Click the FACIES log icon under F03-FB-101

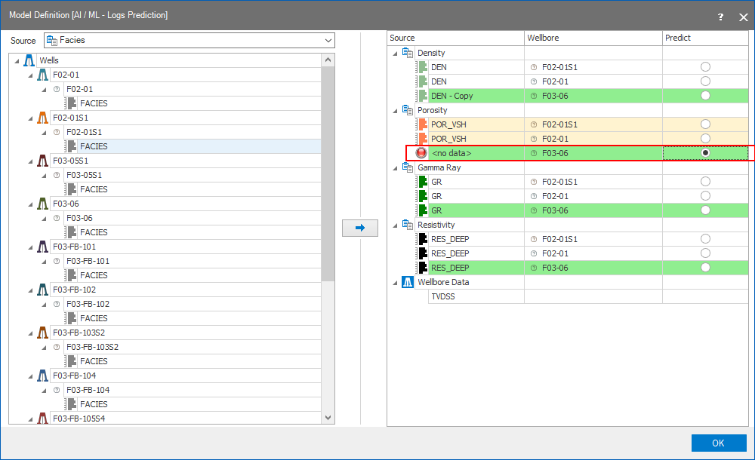coord(72,275)
